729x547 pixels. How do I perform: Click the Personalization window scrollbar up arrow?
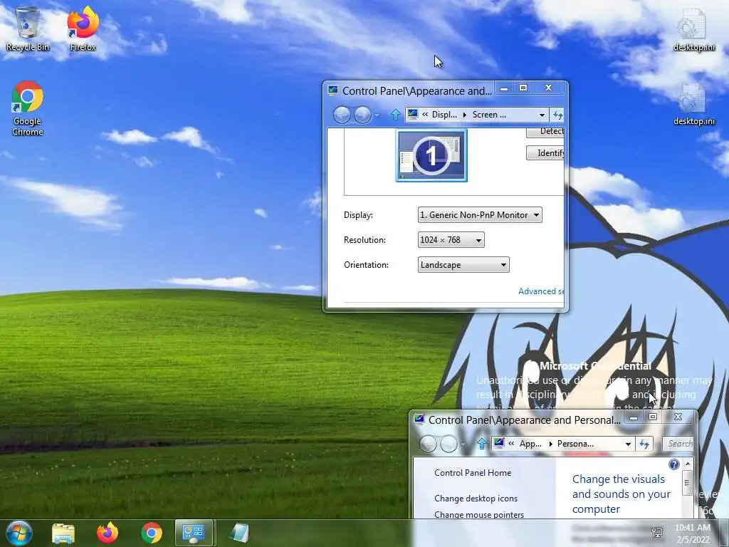pos(688,464)
